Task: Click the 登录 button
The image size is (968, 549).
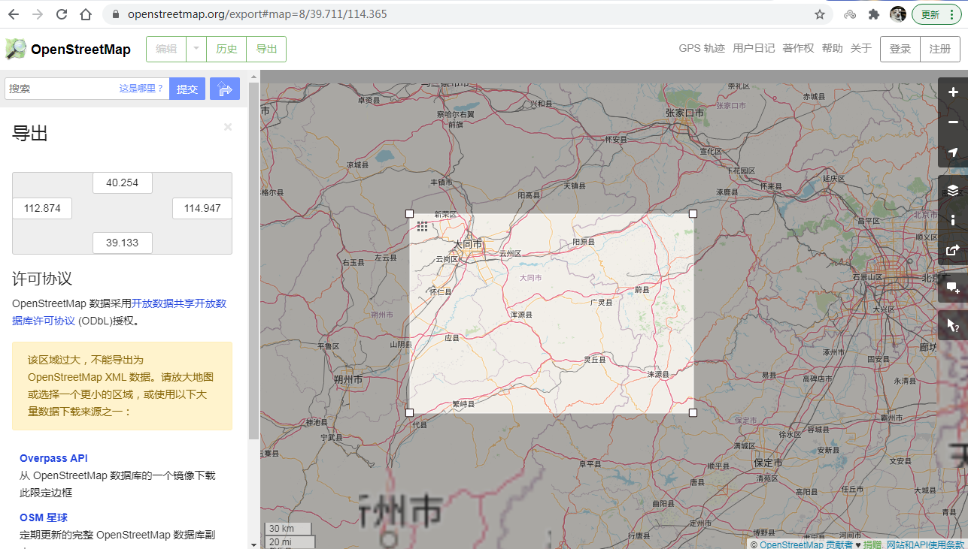Action: [900, 49]
